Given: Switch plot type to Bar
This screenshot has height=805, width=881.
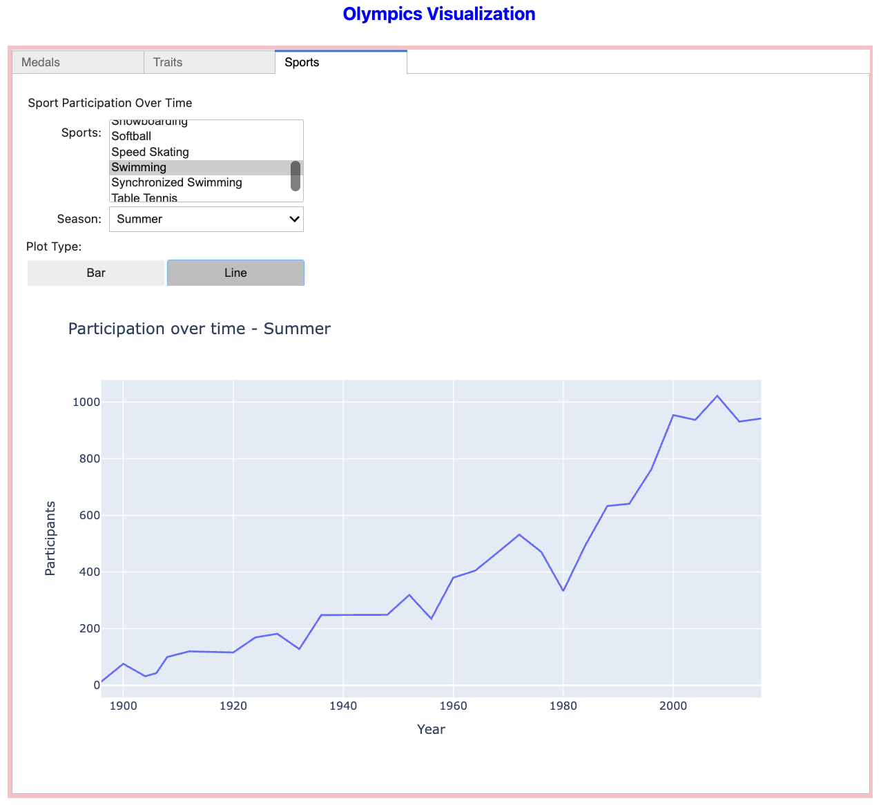Looking at the screenshot, I should click(x=96, y=273).
